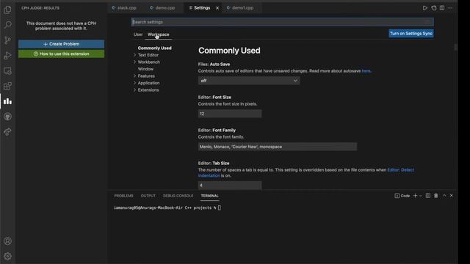This screenshot has width=470, height=264.
Task: Click the Create Problem button
Action: 62,44
